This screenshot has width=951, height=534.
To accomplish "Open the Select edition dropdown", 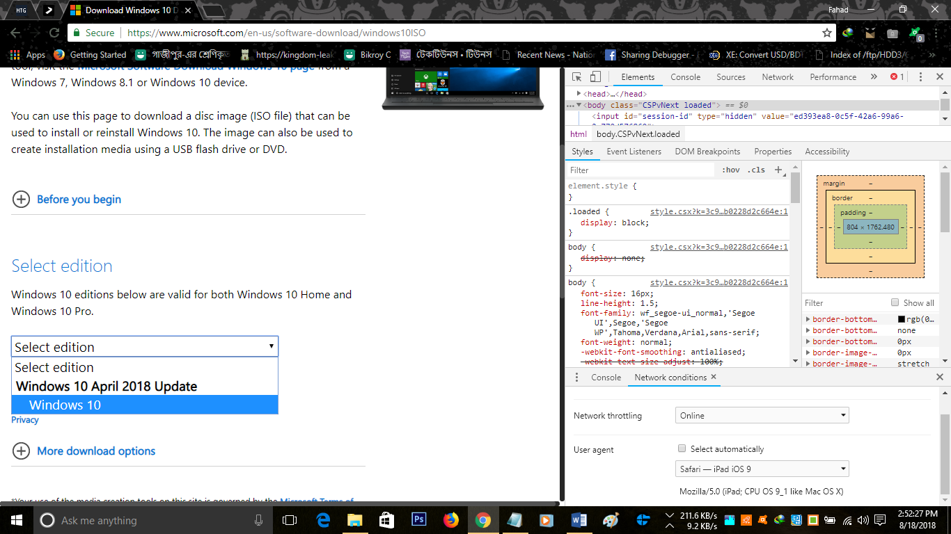I will pyautogui.click(x=145, y=347).
